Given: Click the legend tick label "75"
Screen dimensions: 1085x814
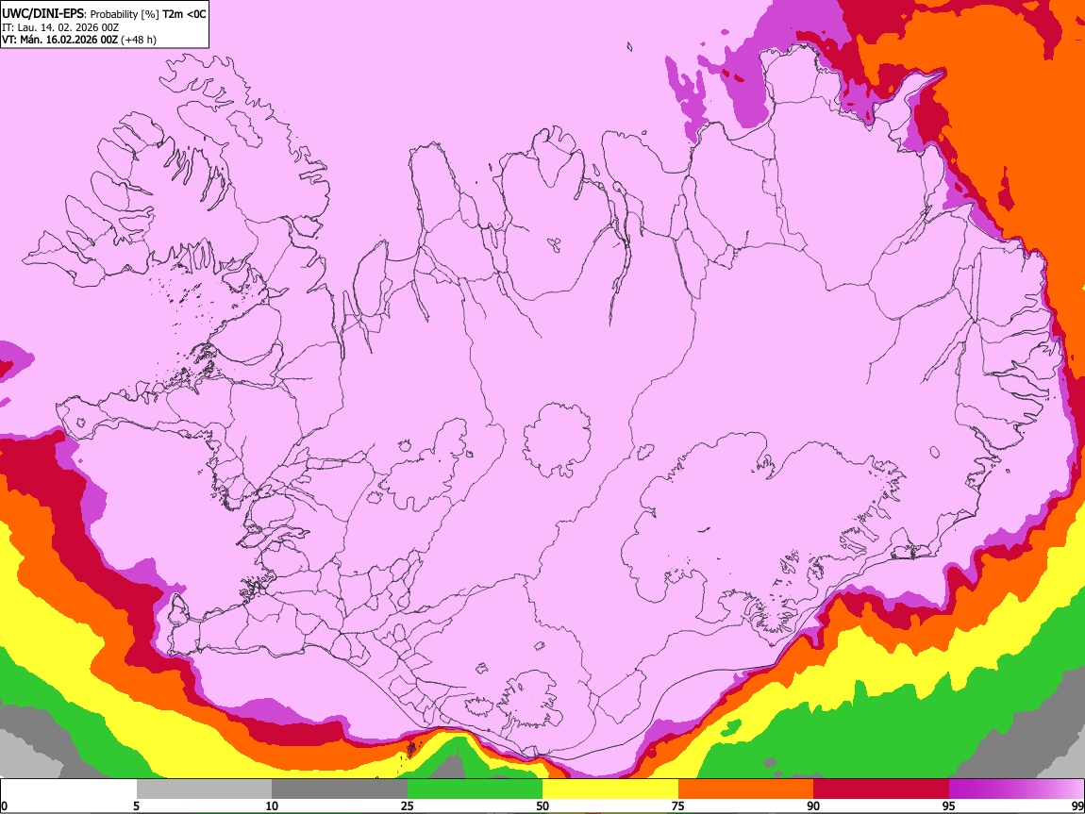Looking at the screenshot, I should point(678,806).
